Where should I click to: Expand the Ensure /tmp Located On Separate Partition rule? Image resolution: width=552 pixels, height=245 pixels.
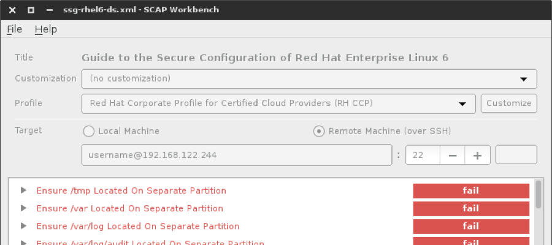(x=23, y=190)
